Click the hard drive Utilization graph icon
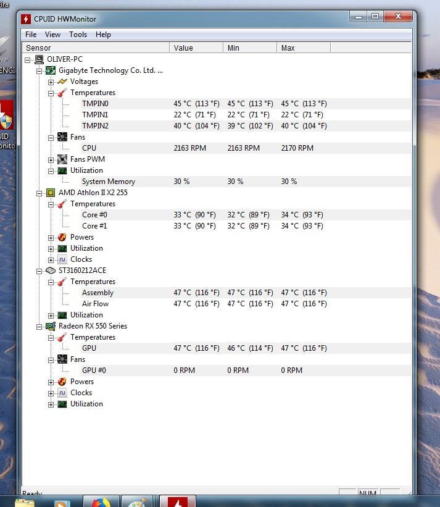This screenshot has width=440, height=507. [x=62, y=315]
